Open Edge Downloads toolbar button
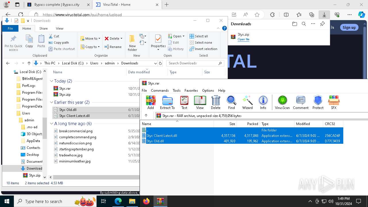This screenshot has width=368, height=207. 324,15
